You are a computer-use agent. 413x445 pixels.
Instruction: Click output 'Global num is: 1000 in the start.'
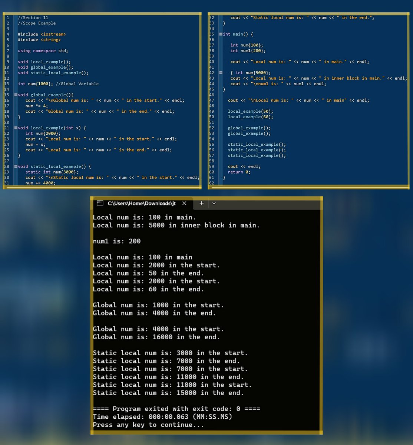pyautogui.click(x=158, y=305)
